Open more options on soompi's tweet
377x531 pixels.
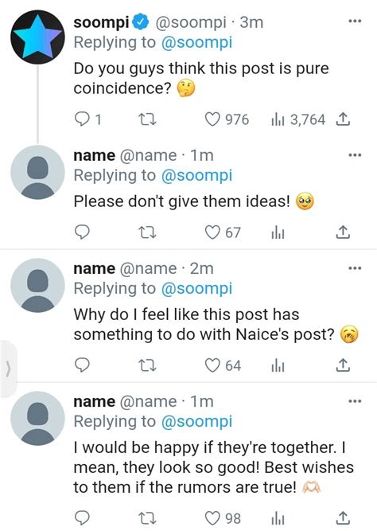click(x=355, y=21)
